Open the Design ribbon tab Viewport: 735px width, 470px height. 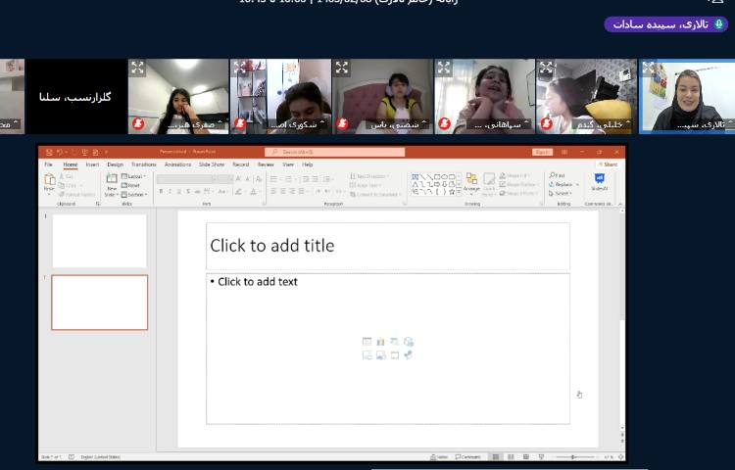click(115, 164)
